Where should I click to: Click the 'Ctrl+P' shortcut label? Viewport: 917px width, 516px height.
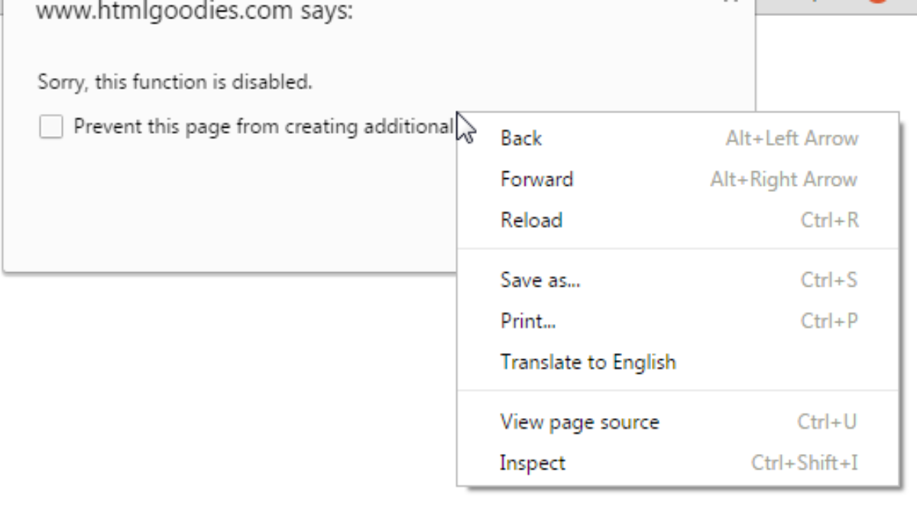point(828,321)
